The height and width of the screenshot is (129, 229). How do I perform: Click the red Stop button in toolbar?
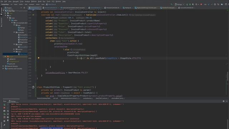(201, 4)
